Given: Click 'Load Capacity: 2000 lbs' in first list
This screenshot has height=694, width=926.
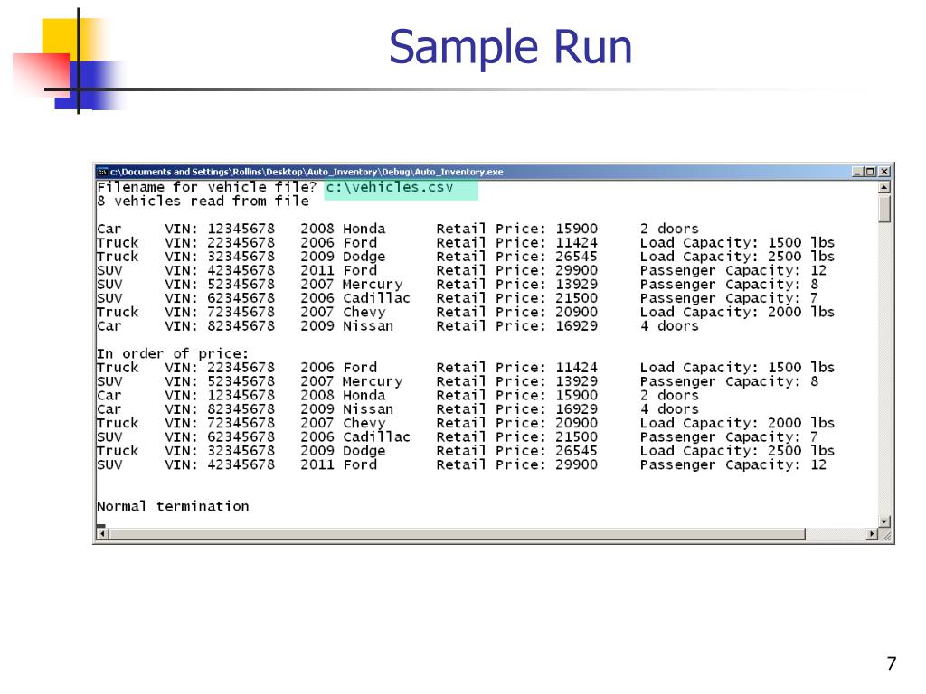Looking at the screenshot, I should click(737, 312).
